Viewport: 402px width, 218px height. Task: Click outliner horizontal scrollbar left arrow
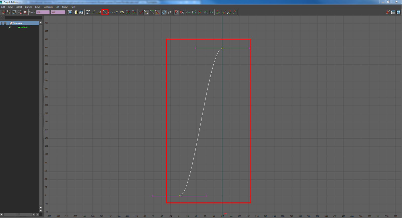coord(2,214)
